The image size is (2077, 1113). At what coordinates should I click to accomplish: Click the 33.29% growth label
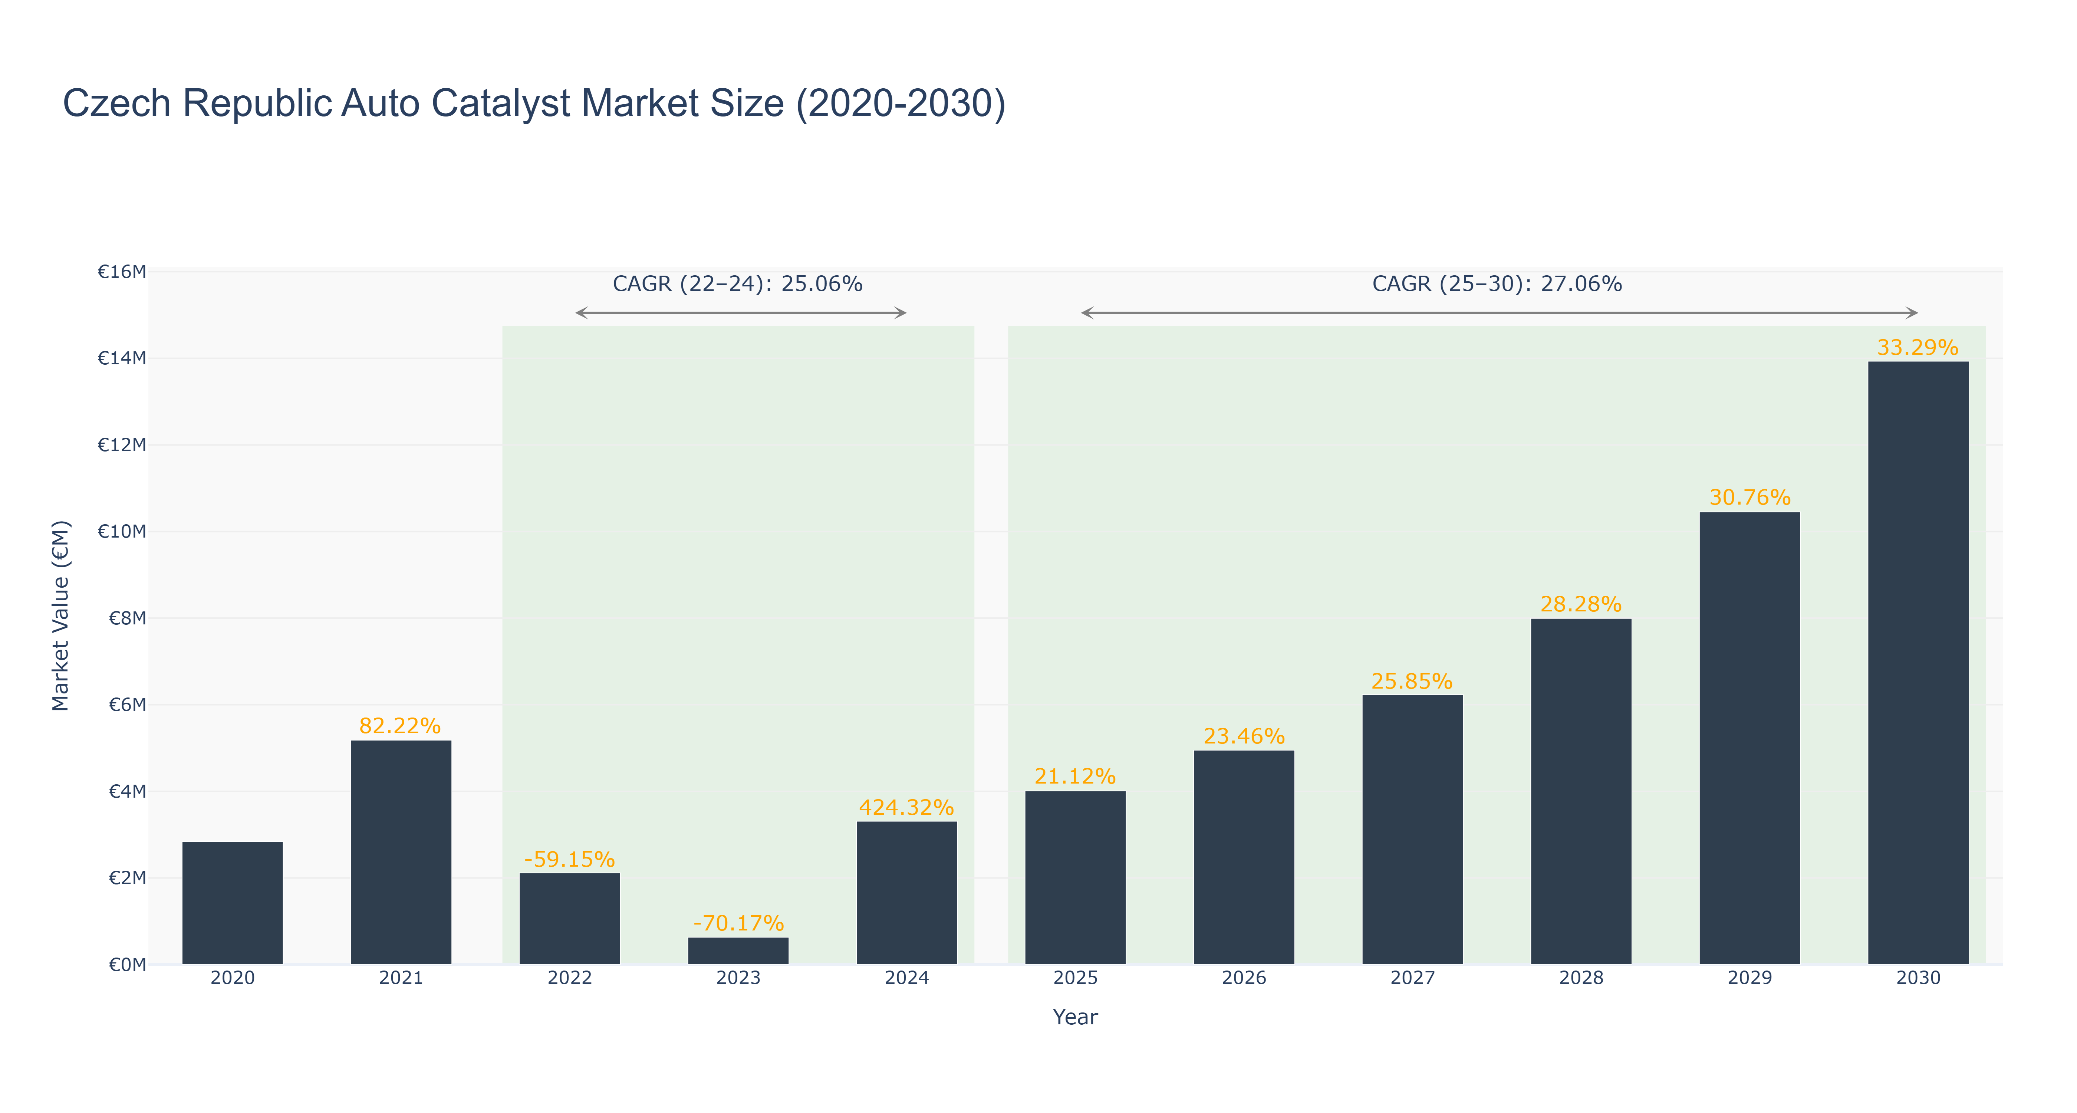[1918, 348]
